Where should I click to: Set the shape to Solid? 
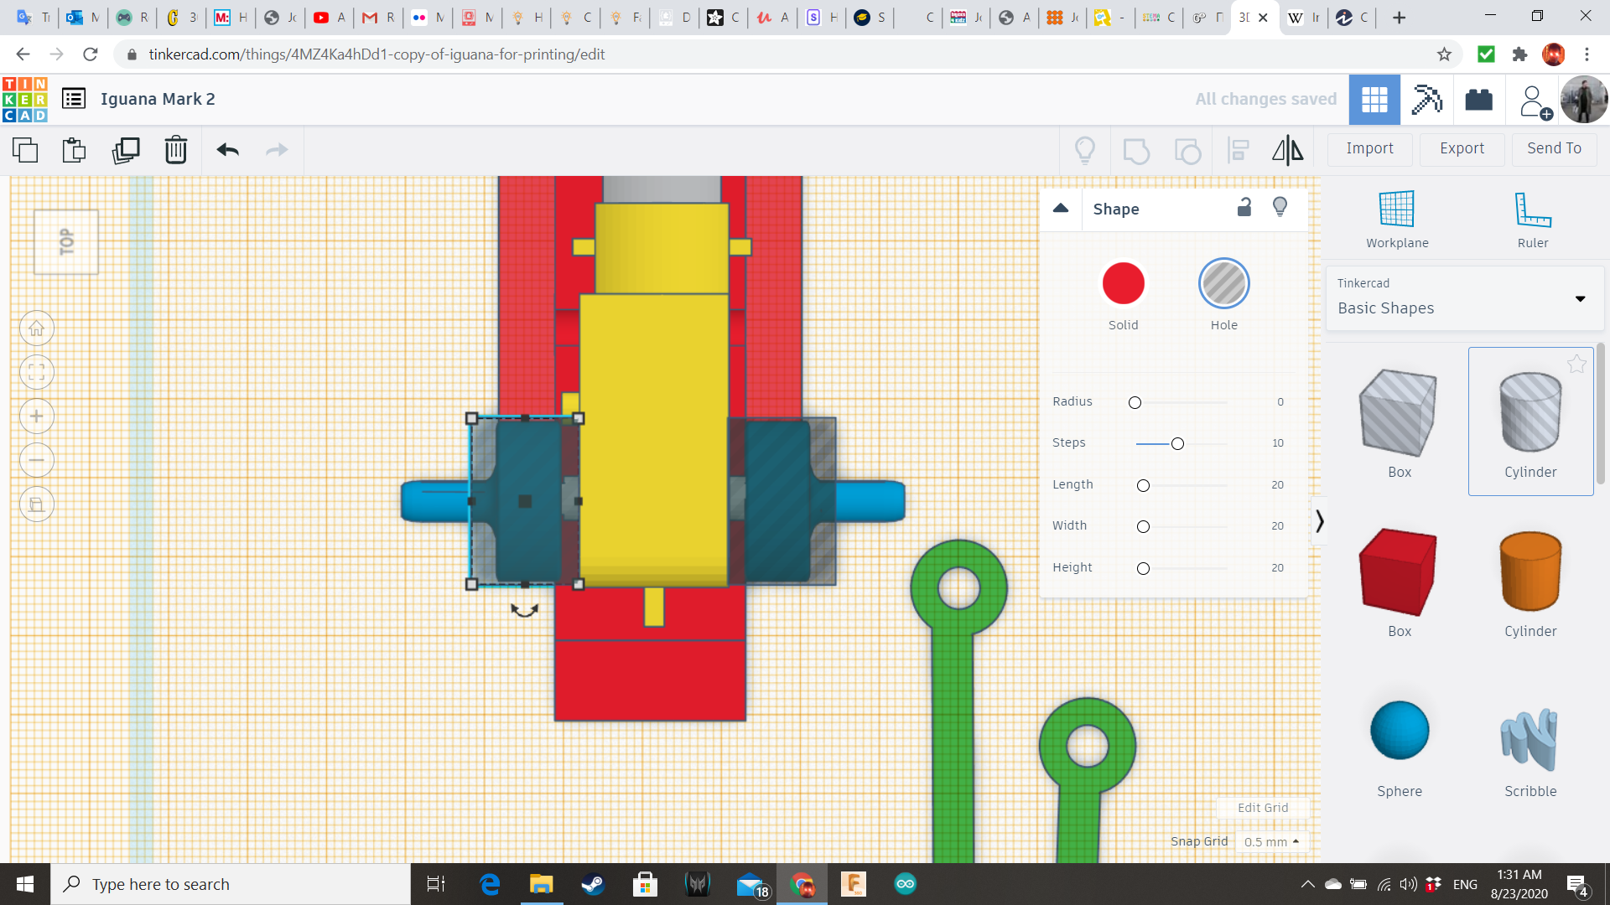pyautogui.click(x=1123, y=284)
